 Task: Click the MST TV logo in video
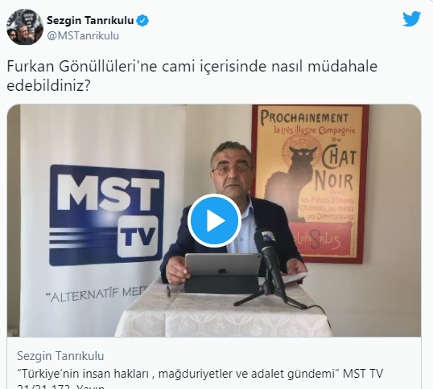click(x=106, y=215)
